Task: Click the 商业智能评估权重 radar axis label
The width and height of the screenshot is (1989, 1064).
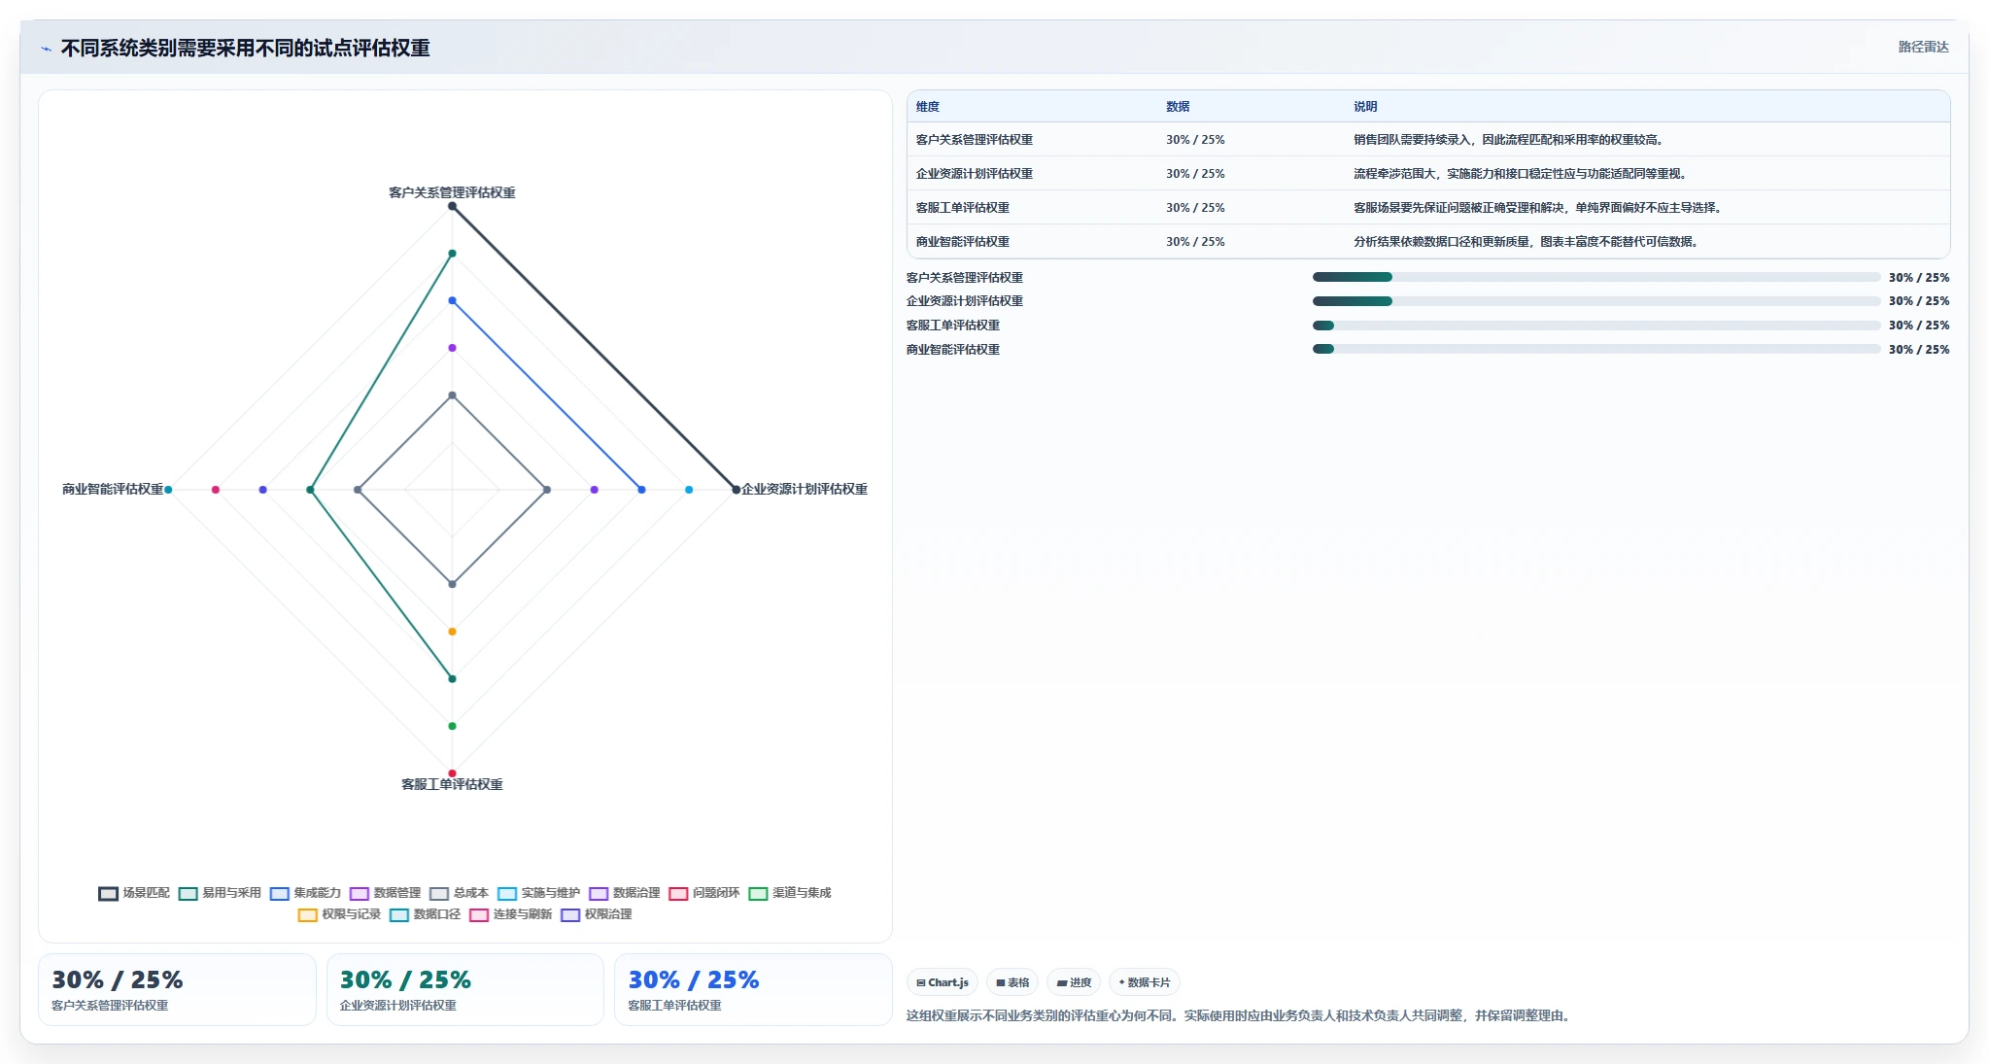Action: pyautogui.click(x=113, y=489)
